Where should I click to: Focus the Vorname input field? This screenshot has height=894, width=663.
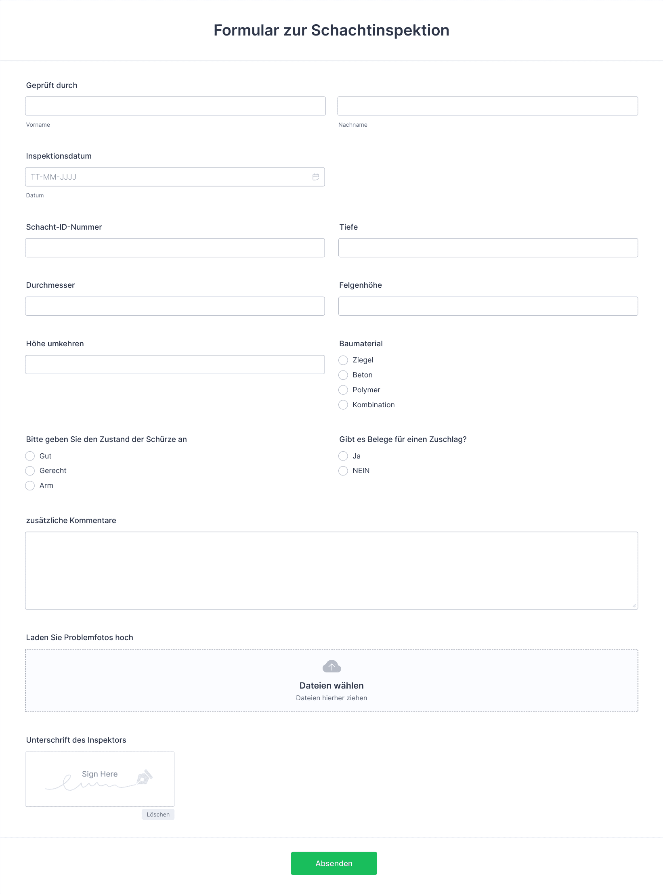175,106
